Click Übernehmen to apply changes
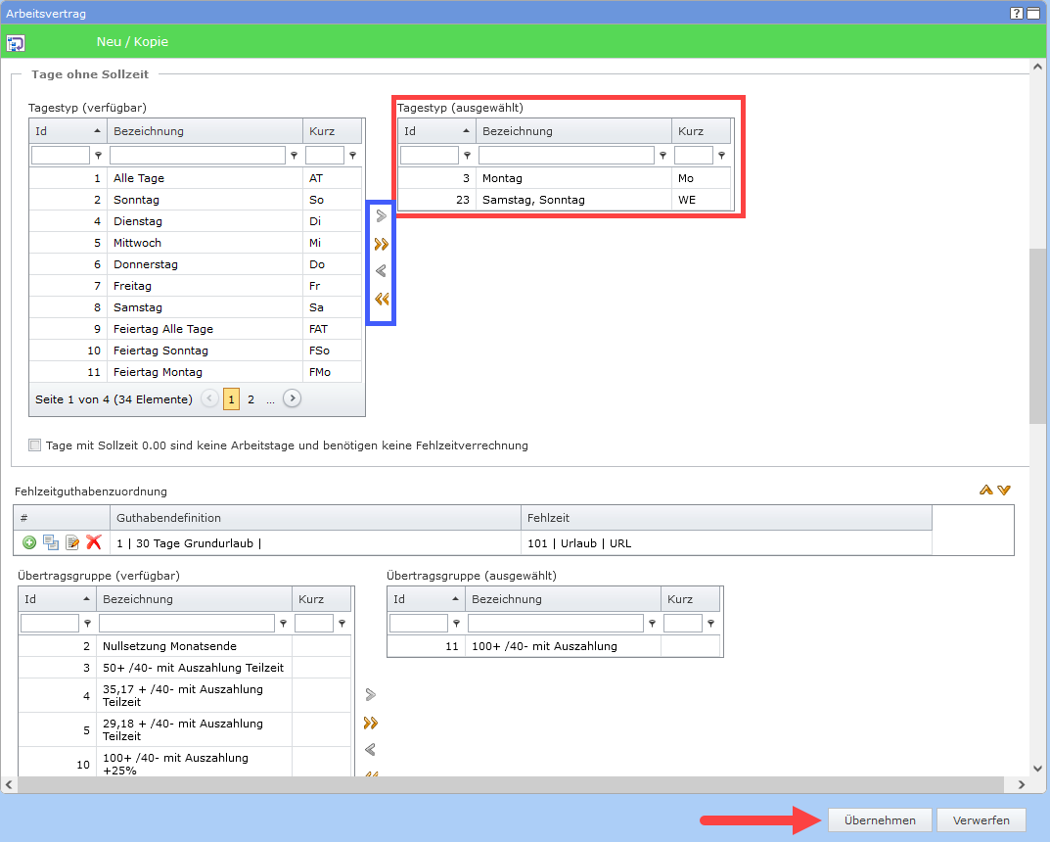The height and width of the screenshot is (842, 1050). [x=880, y=820]
